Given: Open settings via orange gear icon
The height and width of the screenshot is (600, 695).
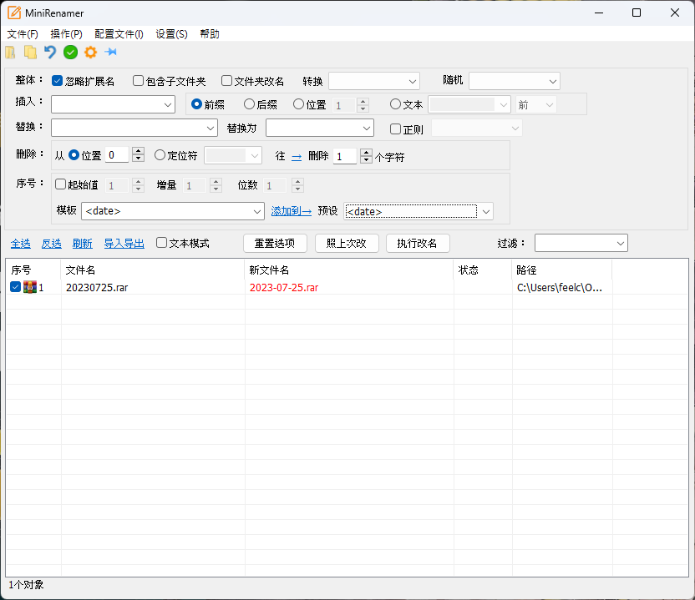Looking at the screenshot, I should pos(90,53).
